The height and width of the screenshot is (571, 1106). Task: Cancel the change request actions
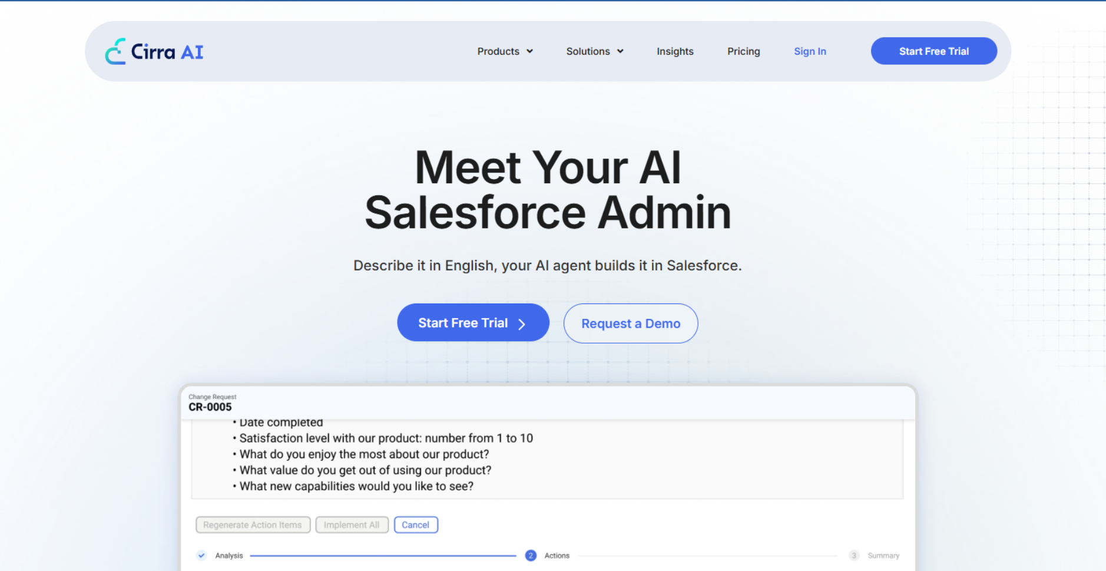[416, 525]
